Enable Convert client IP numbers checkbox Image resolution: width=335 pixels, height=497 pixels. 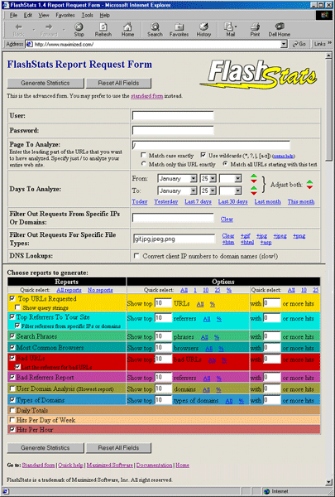pyautogui.click(x=136, y=256)
